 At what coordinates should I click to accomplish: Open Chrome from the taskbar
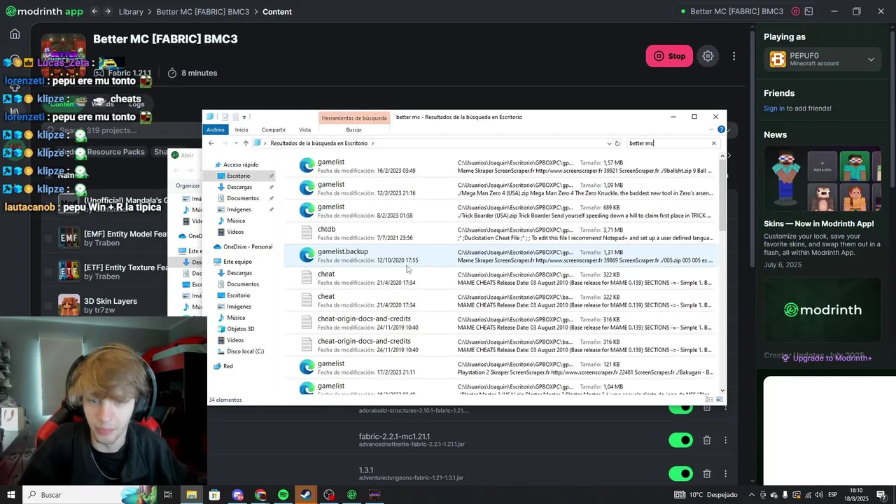point(260,495)
